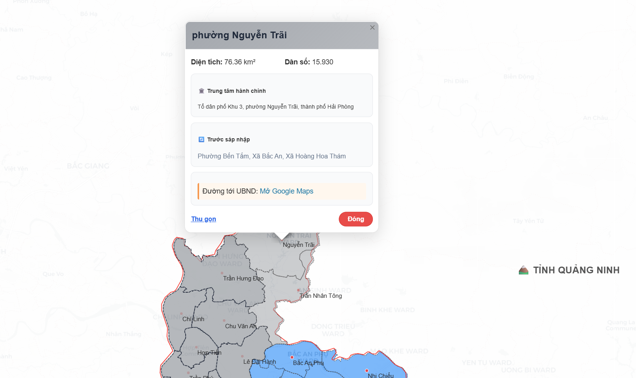
Task: Select the Trần Nhân Tông marker dot
Action: (x=298, y=290)
